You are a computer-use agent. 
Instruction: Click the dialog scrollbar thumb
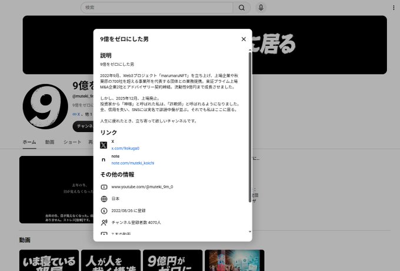point(250,128)
